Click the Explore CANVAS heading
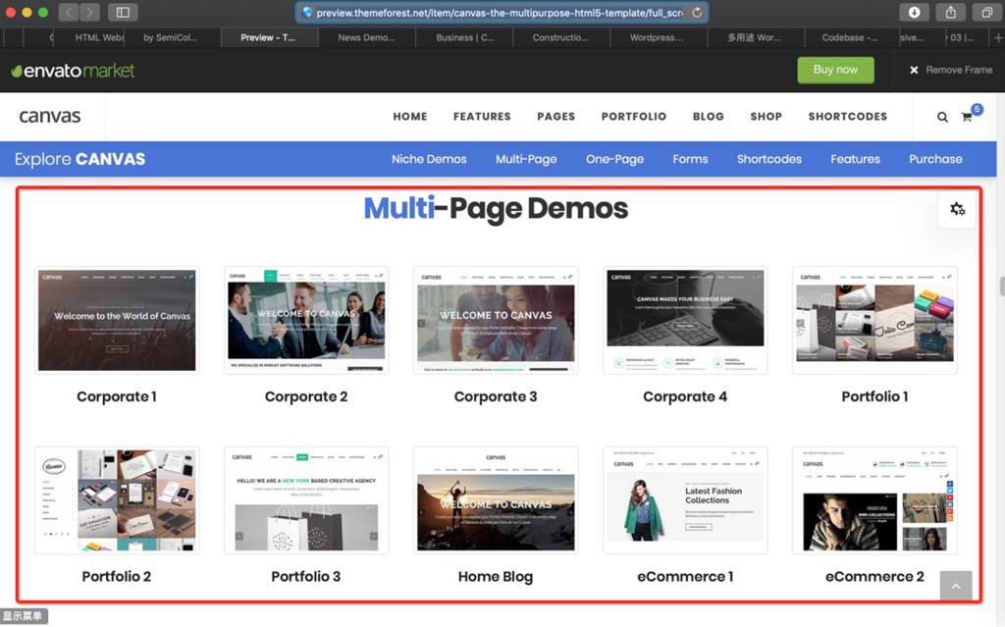 coord(80,159)
